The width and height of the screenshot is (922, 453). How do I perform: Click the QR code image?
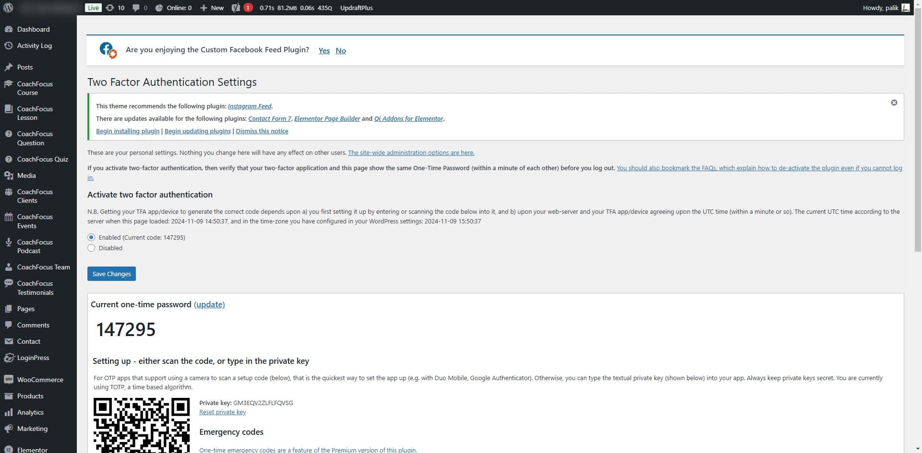pos(141,425)
